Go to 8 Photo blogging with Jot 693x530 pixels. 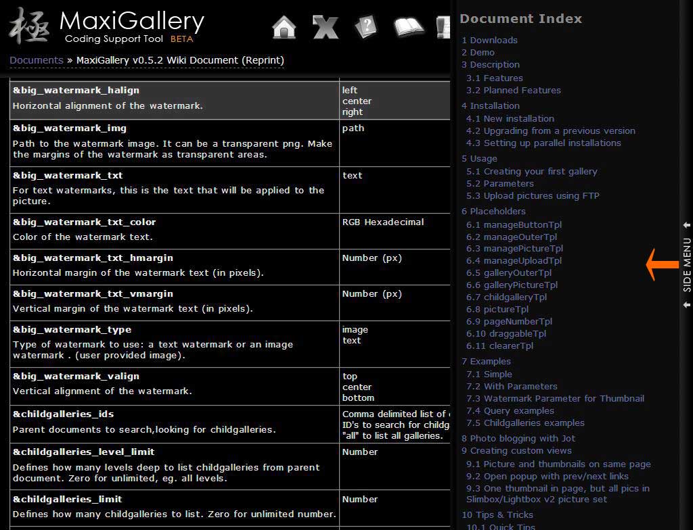tap(518, 439)
